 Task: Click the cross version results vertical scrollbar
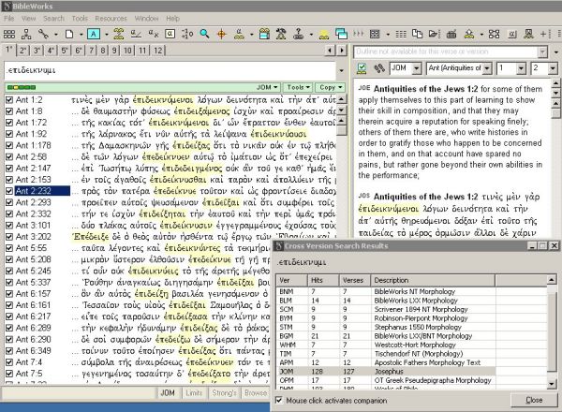click(552, 331)
